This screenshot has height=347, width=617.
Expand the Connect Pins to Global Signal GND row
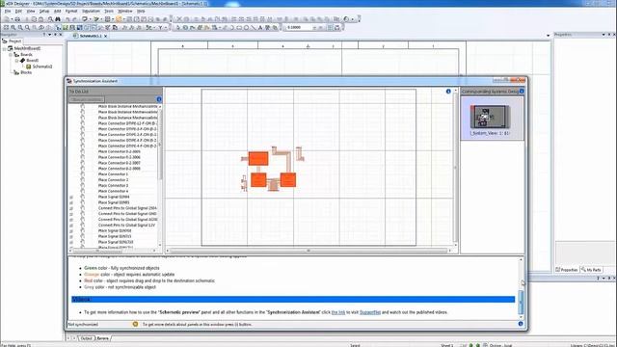coord(71,214)
